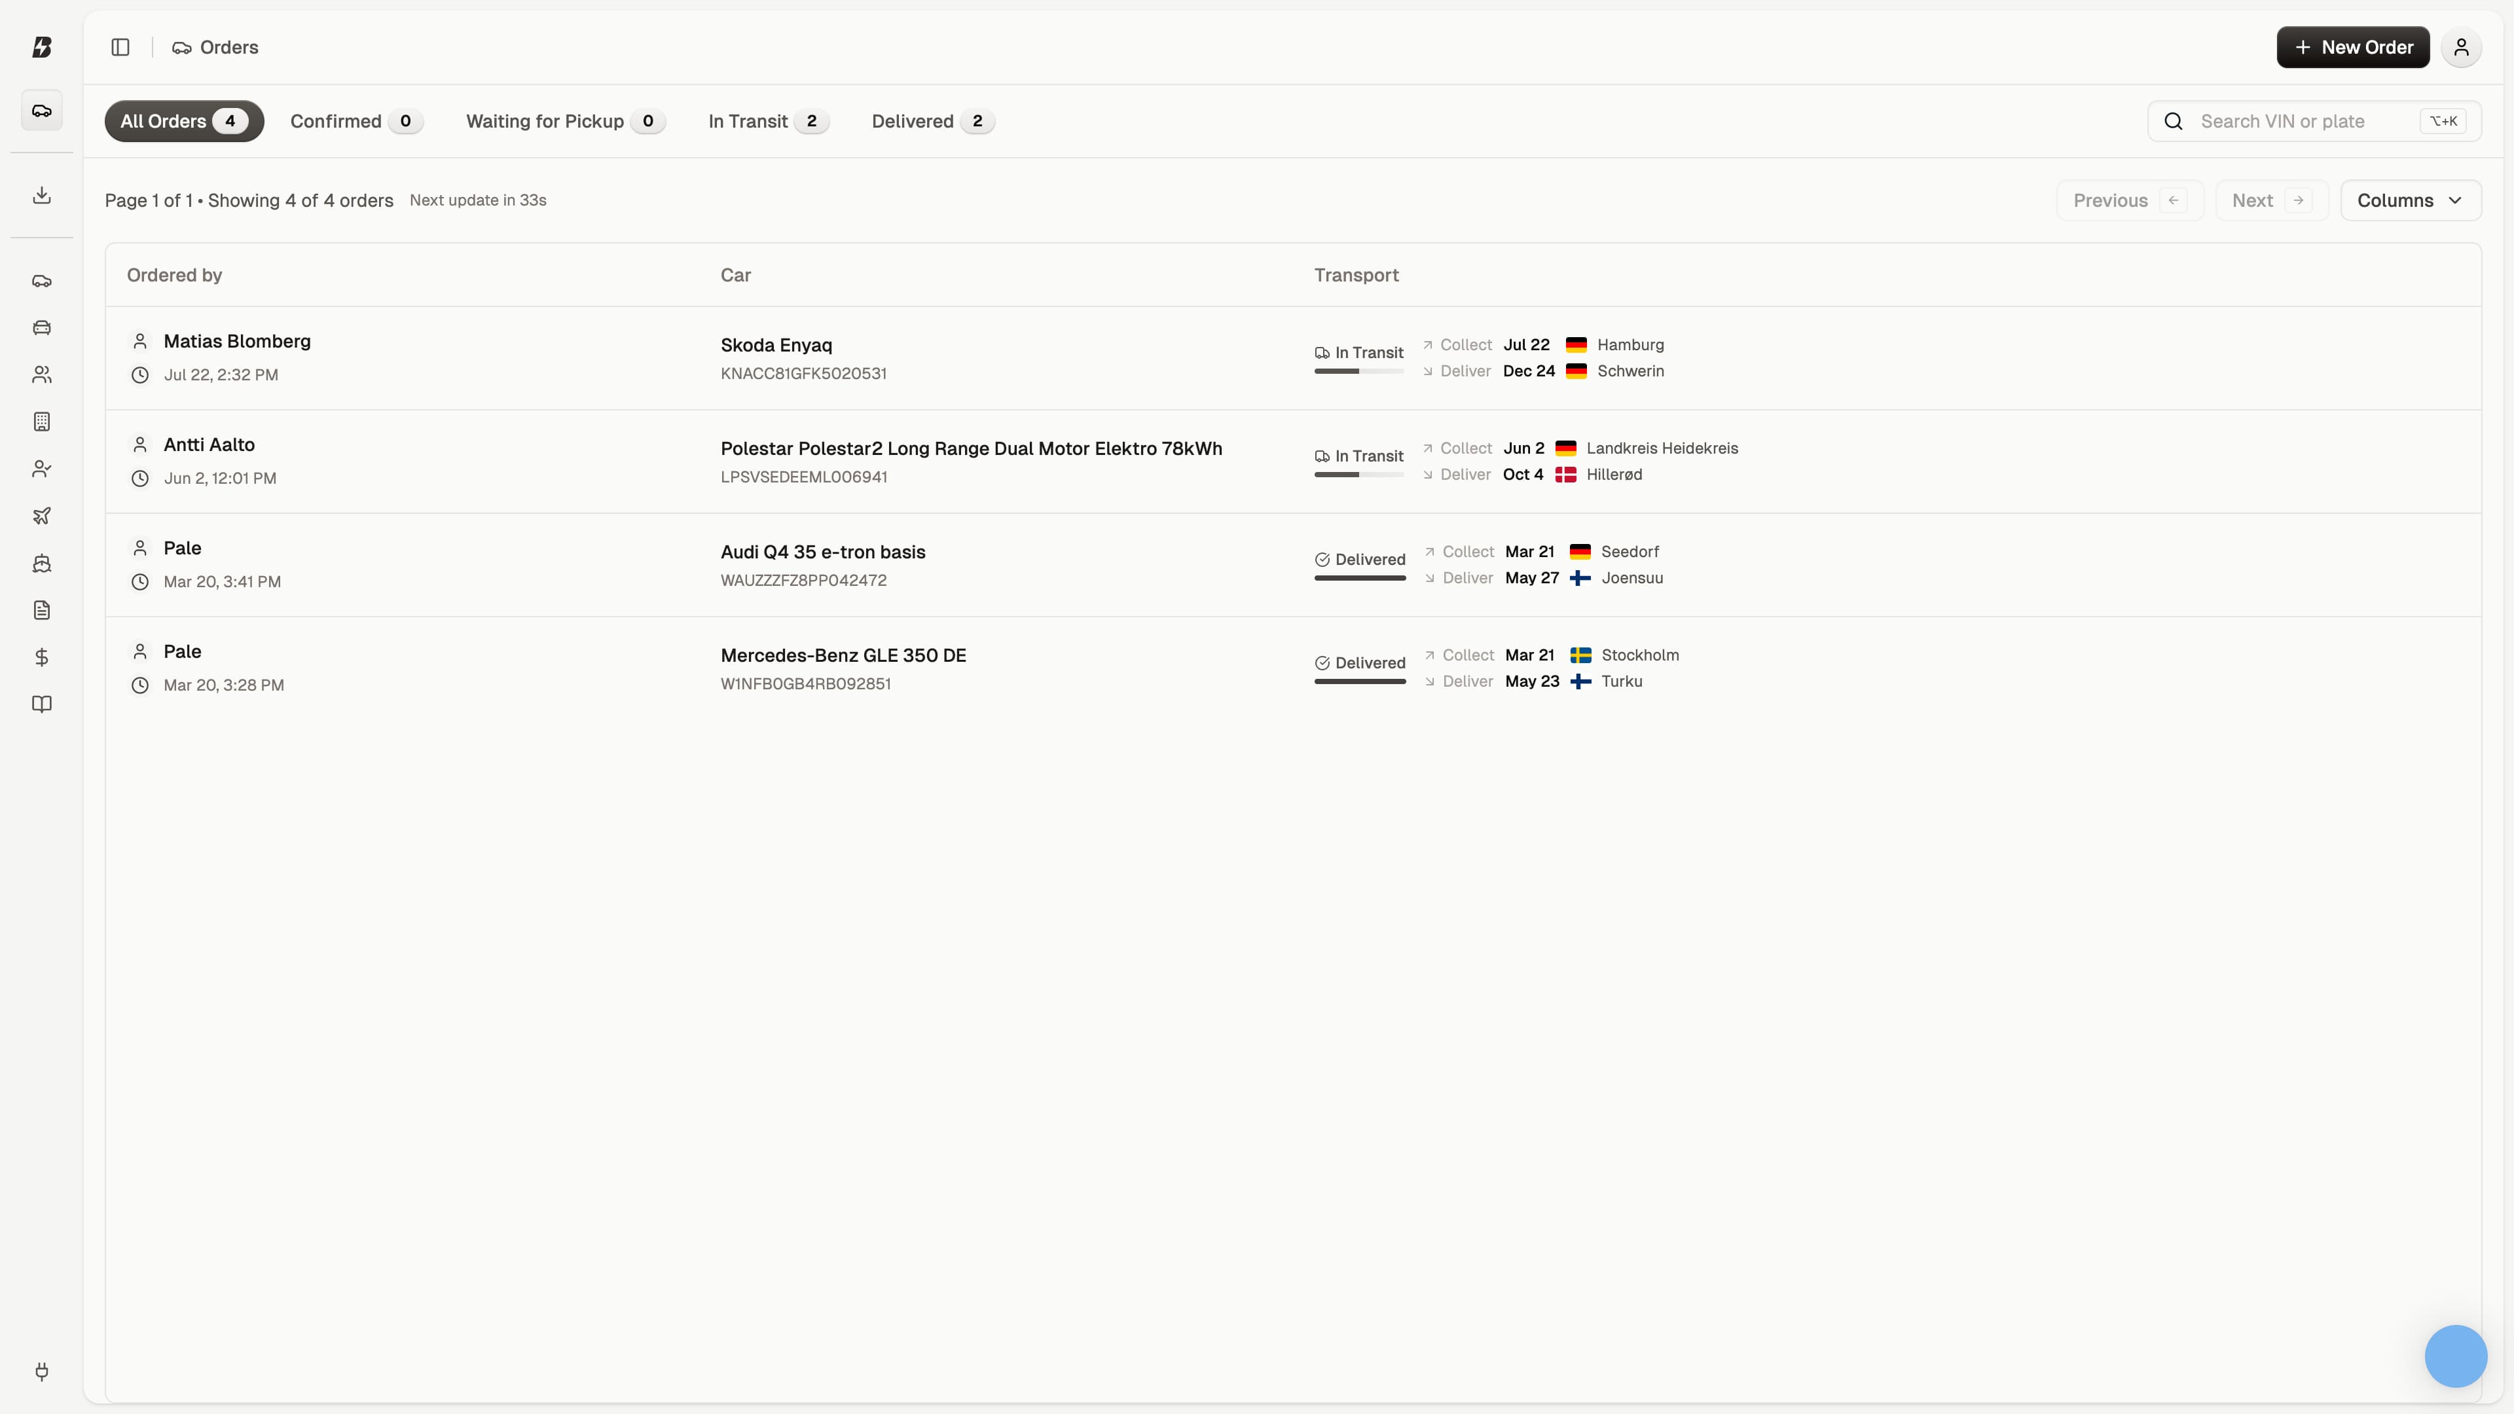Click the document file sidebar icon
The height and width of the screenshot is (1414, 2514).
(41, 610)
